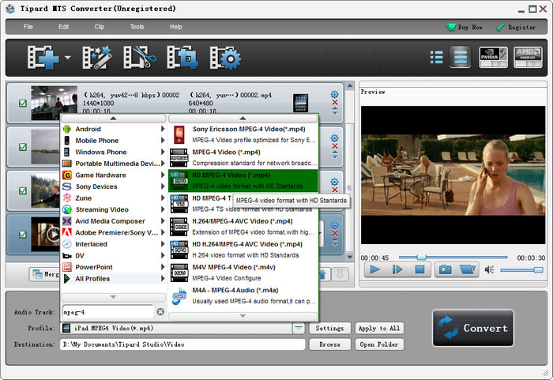This screenshot has width=553, height=380.
Task: Toggle AMD acceleration icon
Action: 528,57
